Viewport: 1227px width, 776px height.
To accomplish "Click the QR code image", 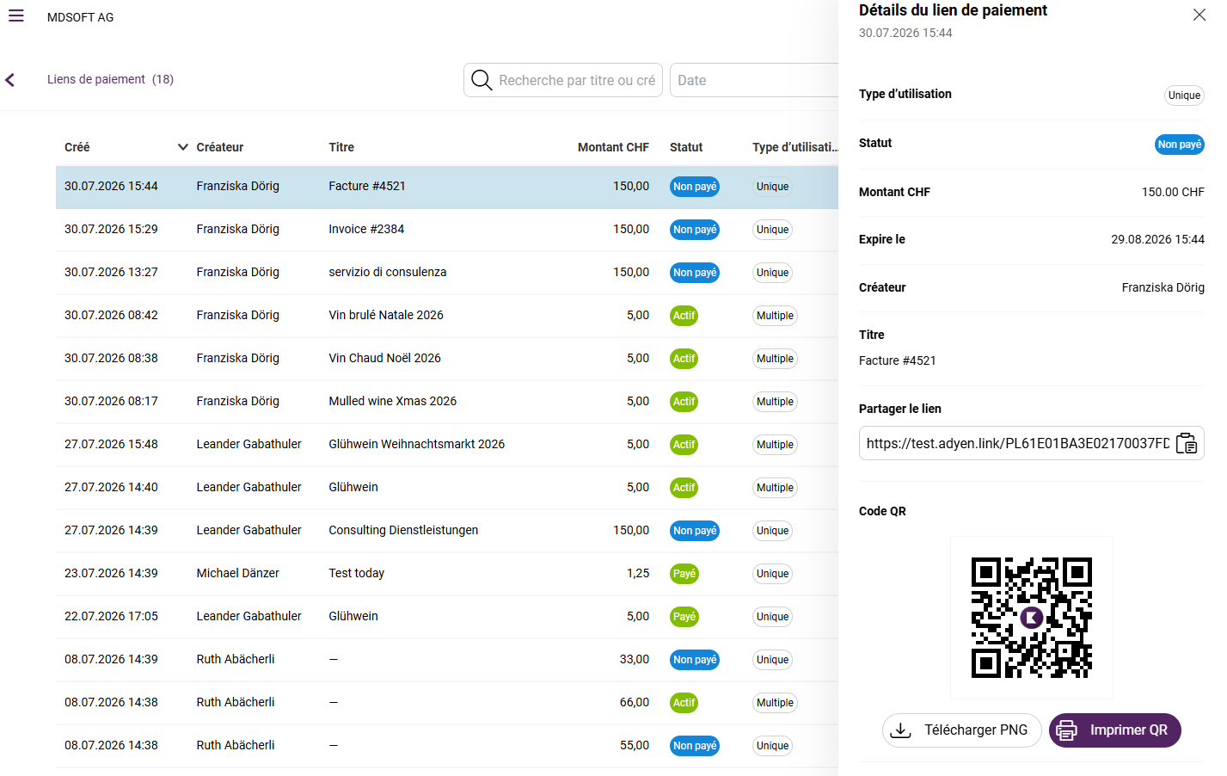I will pyautogui.click(x=1031, y=617).
